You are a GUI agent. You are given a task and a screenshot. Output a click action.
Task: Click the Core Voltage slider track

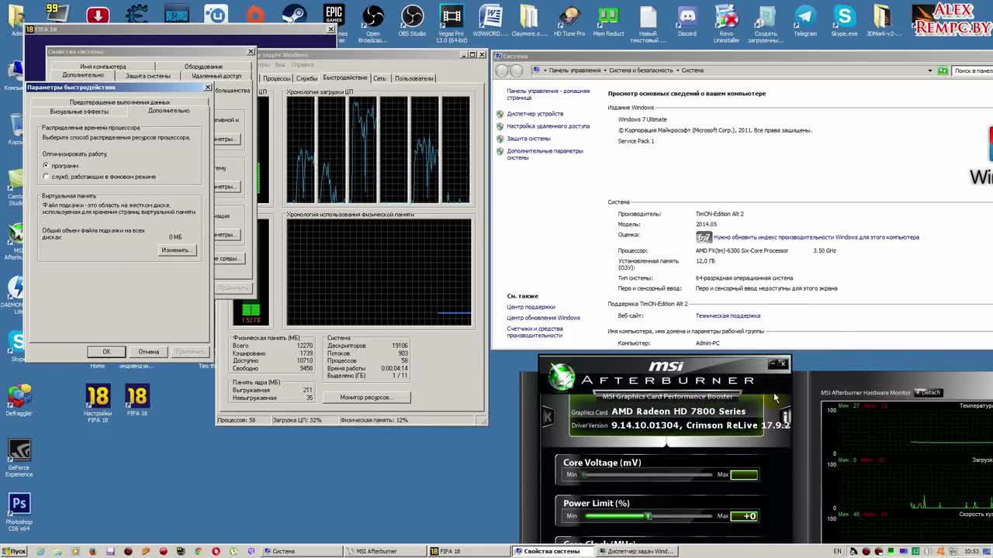pos(649,474)
